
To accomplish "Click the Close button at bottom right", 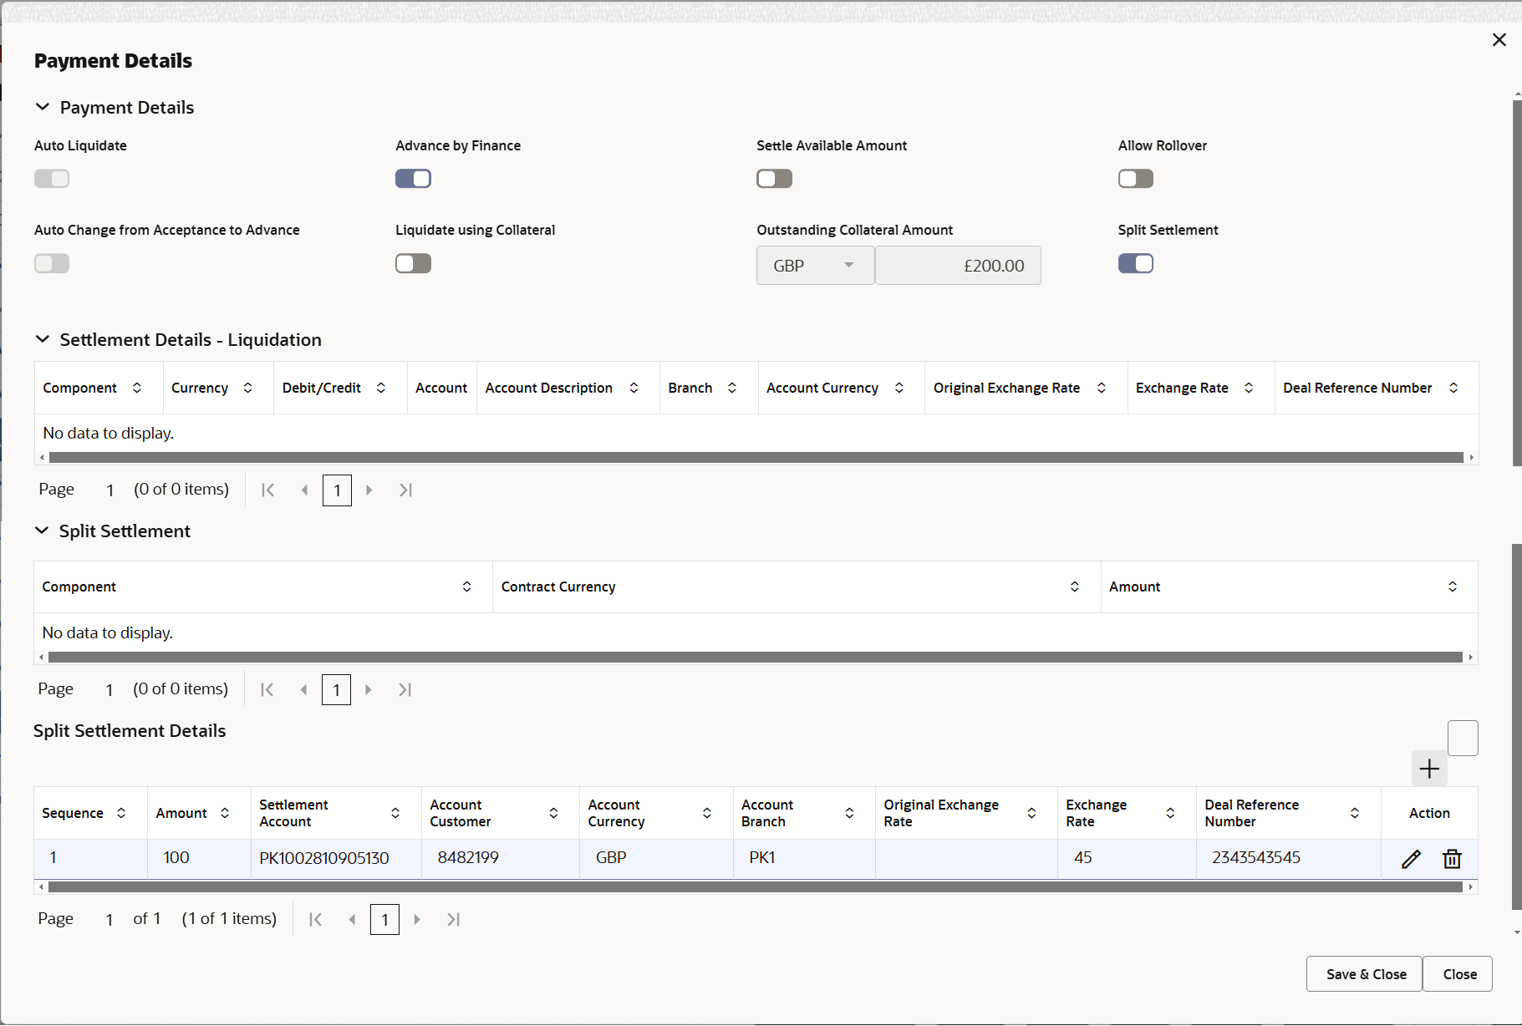I will click(1458, 973).
